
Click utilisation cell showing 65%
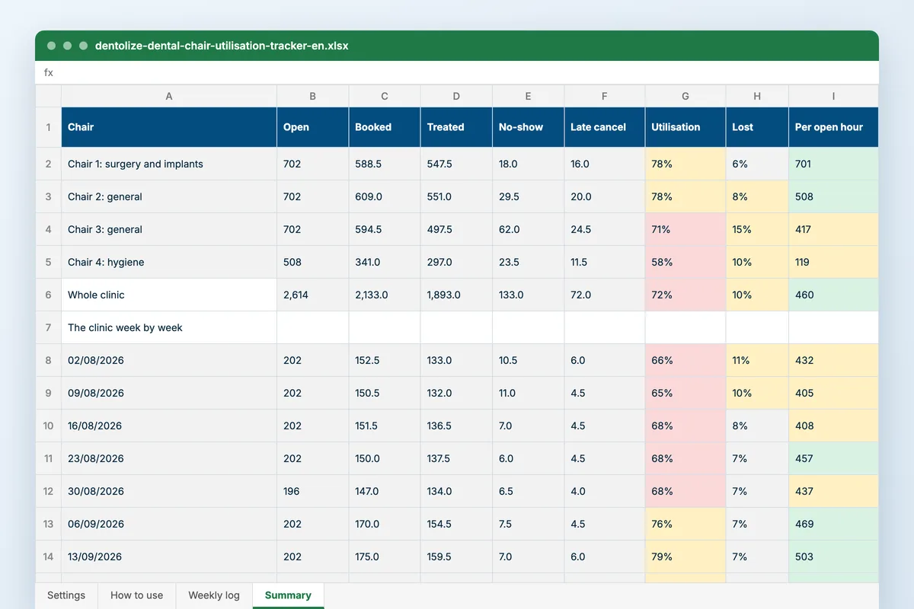tap(685, 393)
